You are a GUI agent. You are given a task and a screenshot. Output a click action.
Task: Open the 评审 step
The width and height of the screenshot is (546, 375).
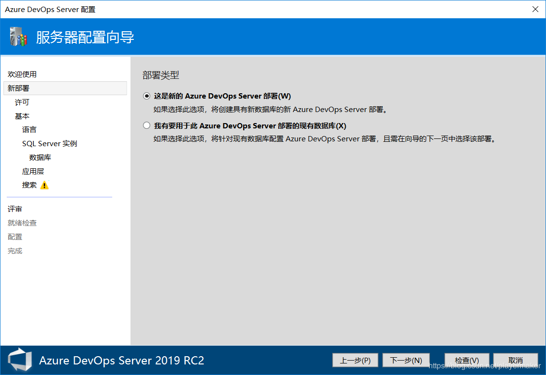14,209
